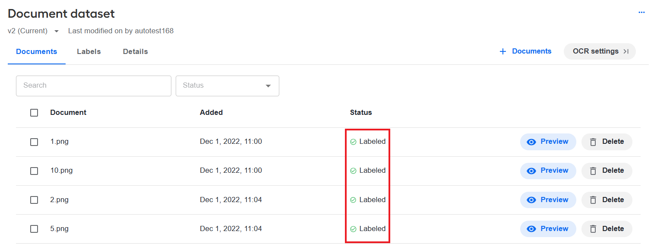
Task: Click the green check icon for 2.png status
Action: 353,200
